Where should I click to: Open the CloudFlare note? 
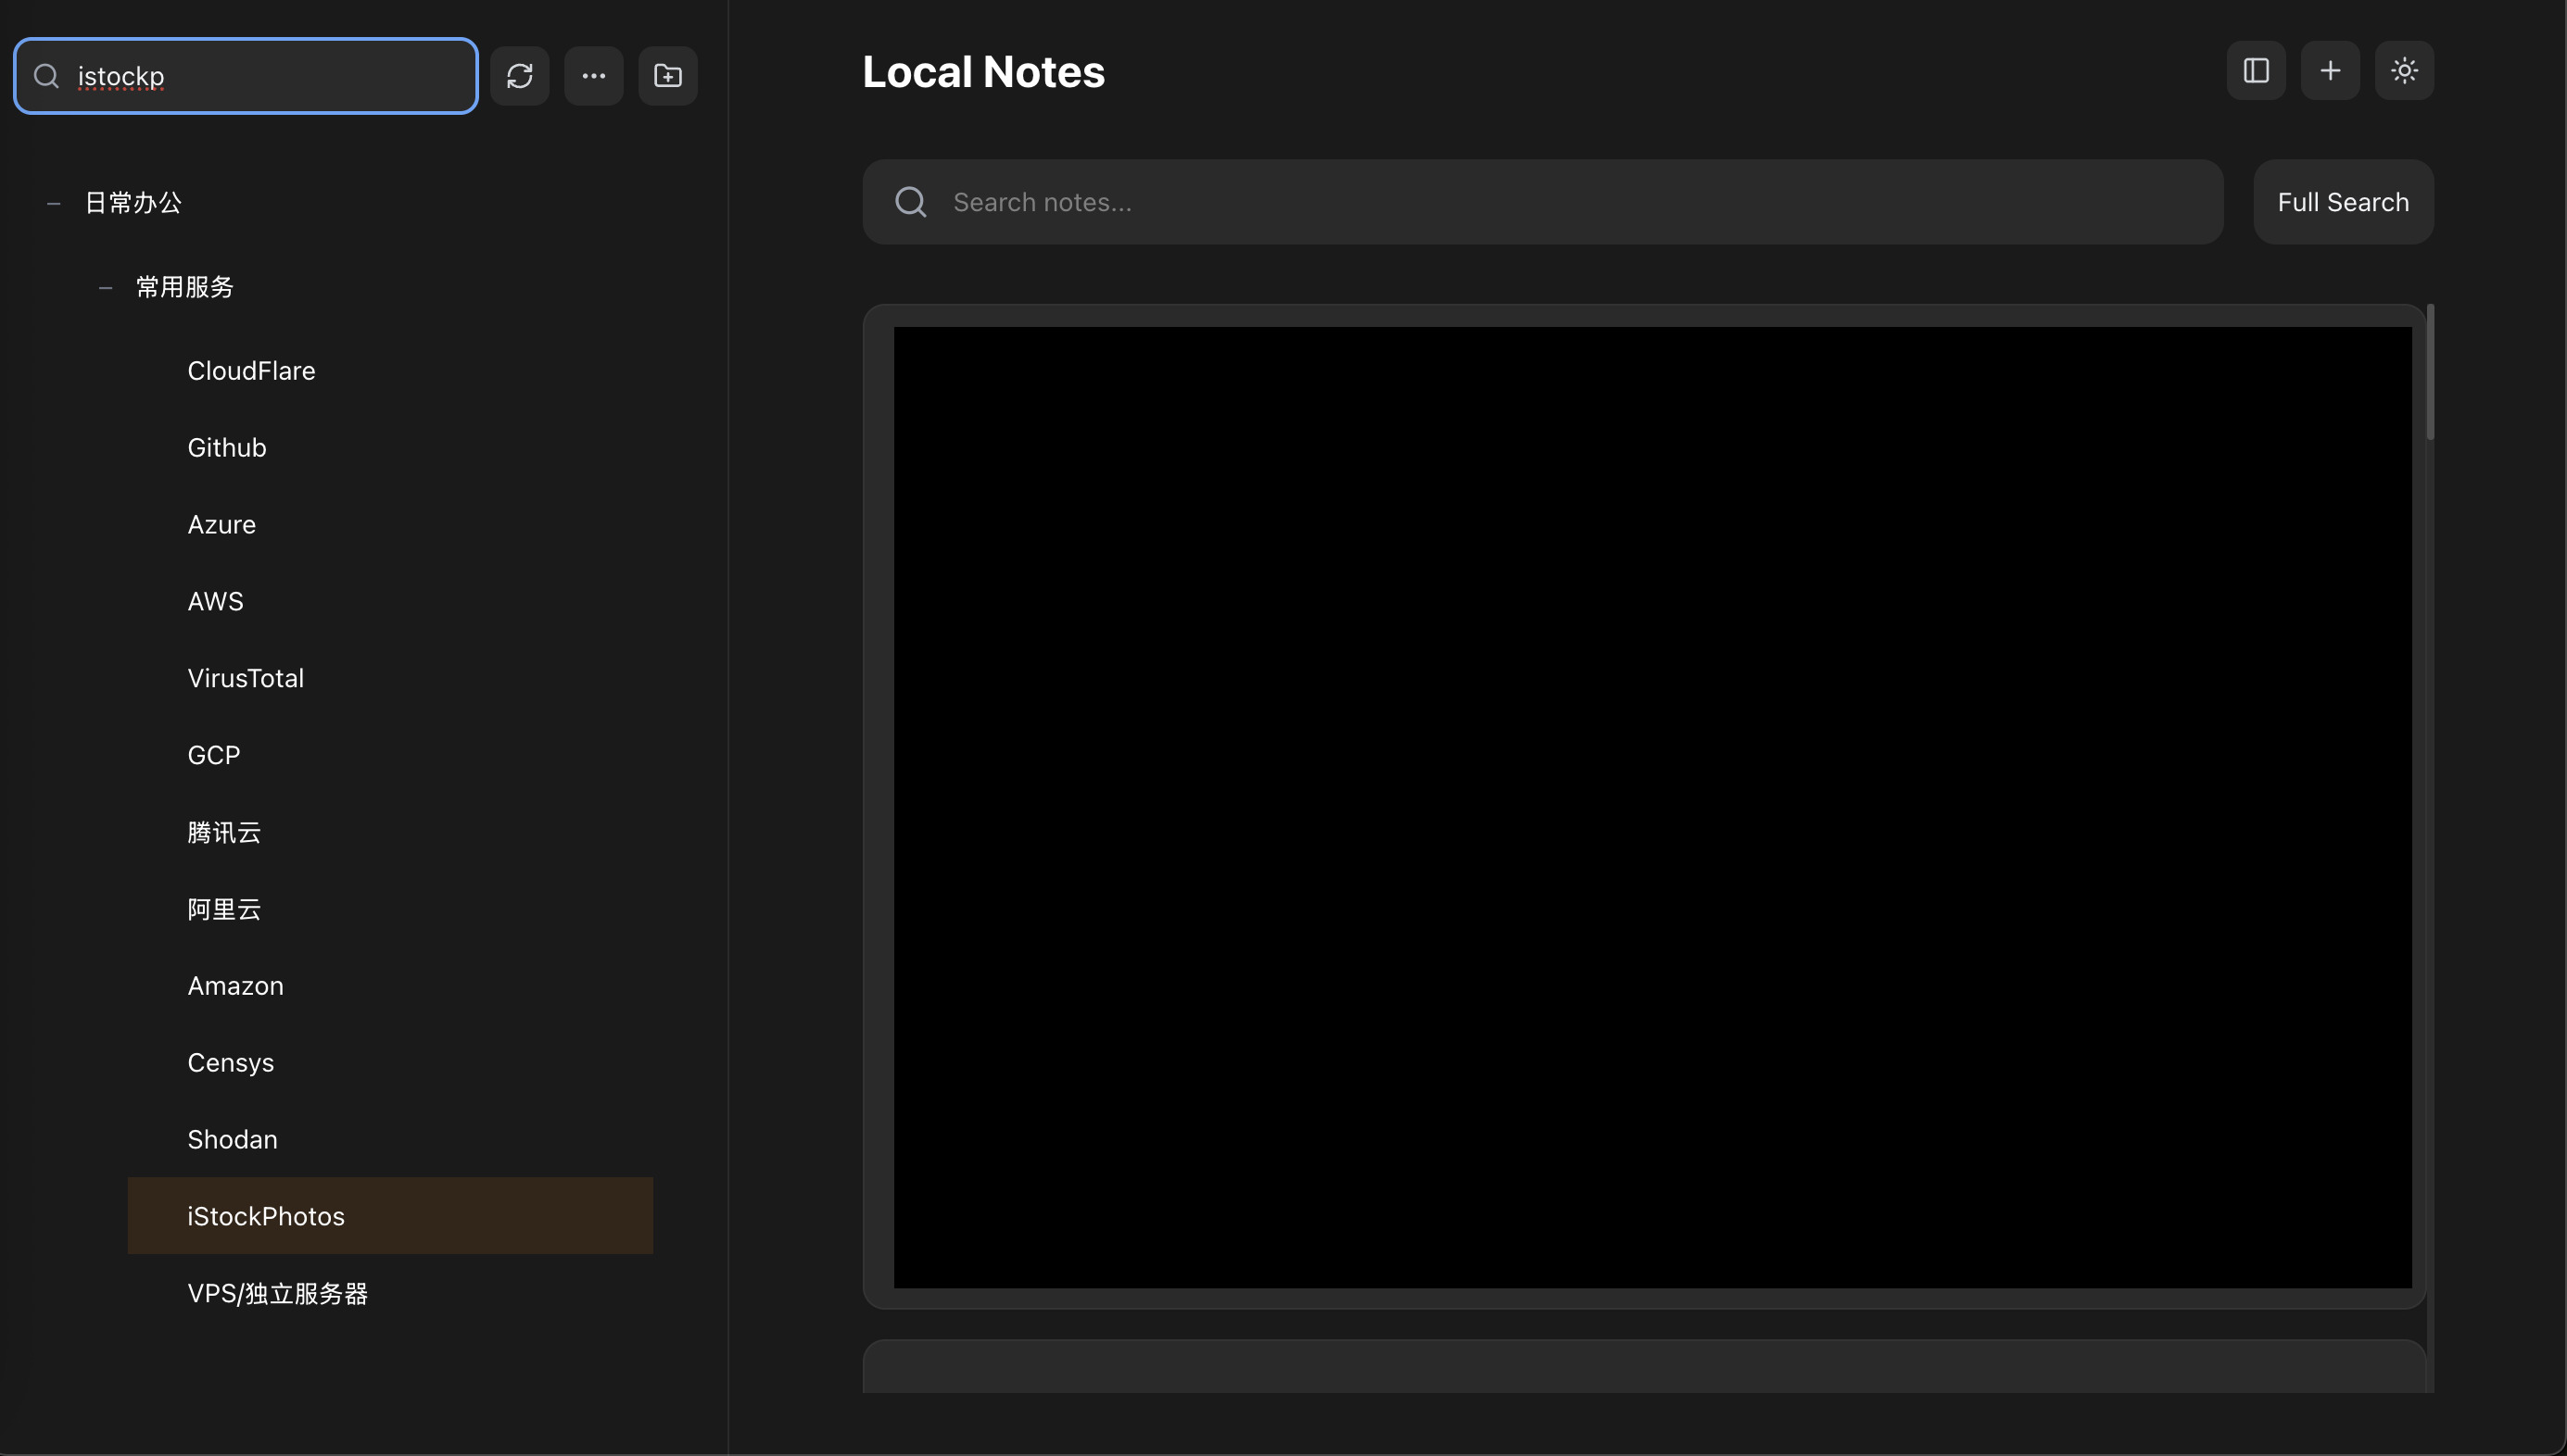tap(251, 371)
